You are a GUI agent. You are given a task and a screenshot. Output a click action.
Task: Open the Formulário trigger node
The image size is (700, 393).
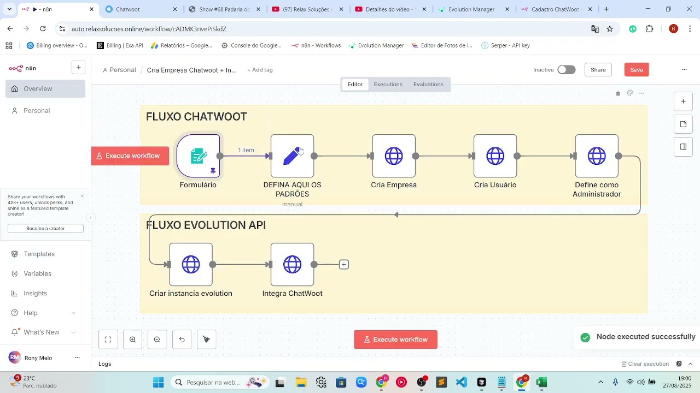pyautogui.click(x=198, y=156)
